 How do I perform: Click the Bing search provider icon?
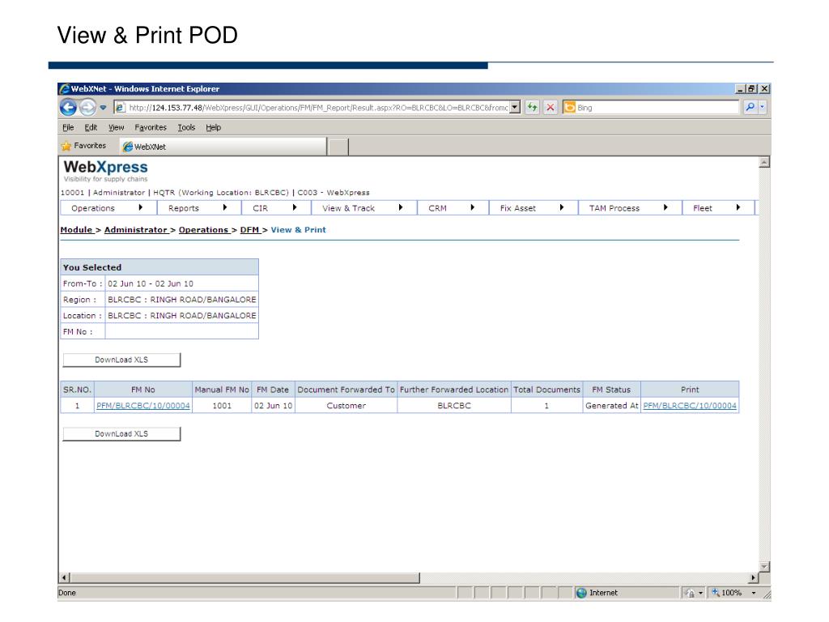[569, 108]
